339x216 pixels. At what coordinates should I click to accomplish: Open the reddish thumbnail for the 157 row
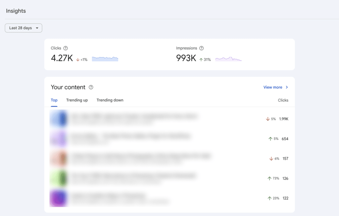click(59, 158)
